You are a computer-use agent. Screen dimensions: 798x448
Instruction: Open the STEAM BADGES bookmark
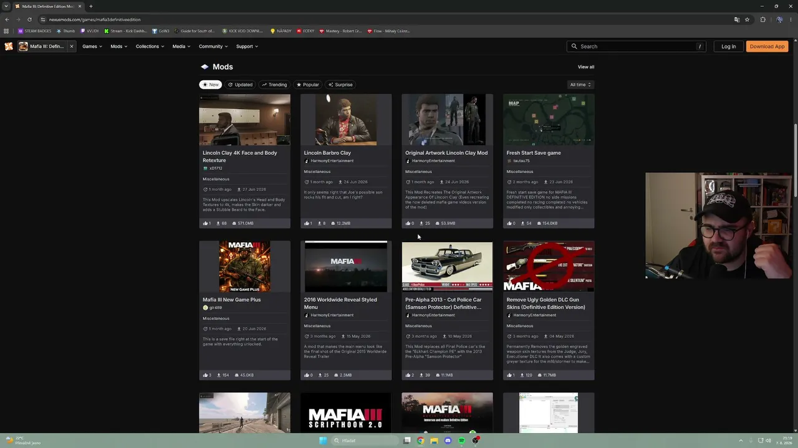pos(35,30)
